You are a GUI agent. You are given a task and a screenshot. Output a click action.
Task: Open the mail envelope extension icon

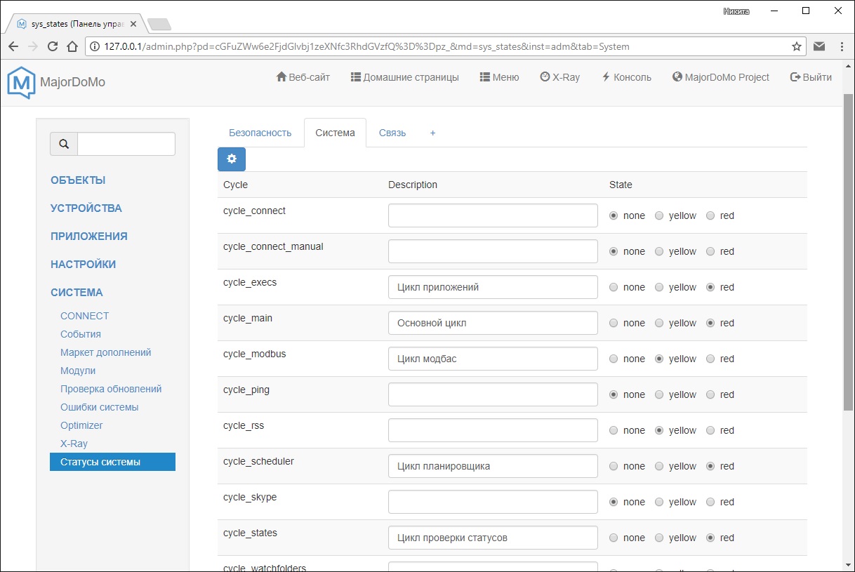pyautogui.click(x=819, y=47)
